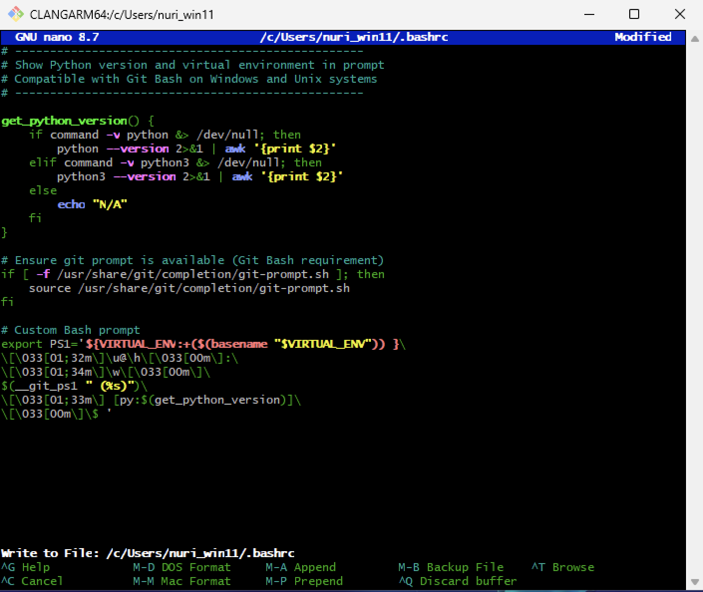Click the line with \u@\h escape codes
703x592 pixels.
point(120,358)
